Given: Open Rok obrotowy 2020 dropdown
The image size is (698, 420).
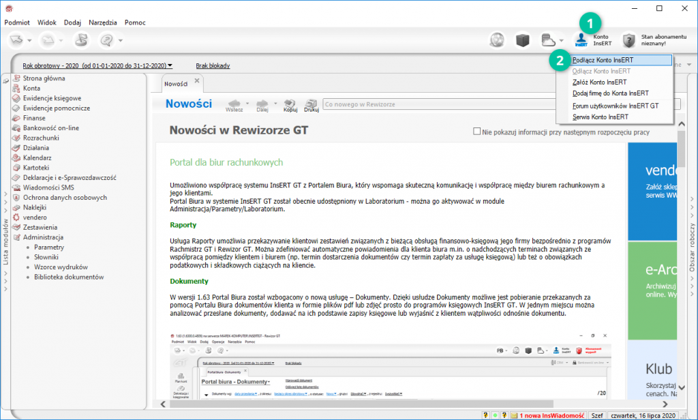Looking at the screenshot, I should tap(97, 65).
